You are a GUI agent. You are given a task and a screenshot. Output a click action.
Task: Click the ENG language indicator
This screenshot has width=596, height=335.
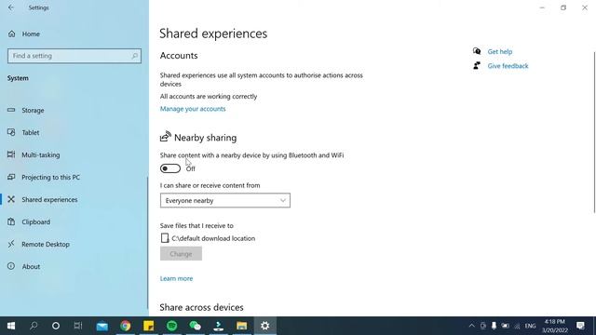(x=530, y=326)
